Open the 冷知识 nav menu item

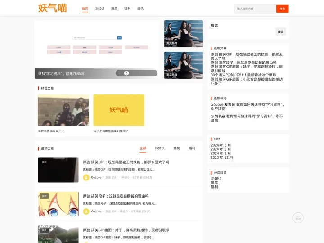(99, 9)
